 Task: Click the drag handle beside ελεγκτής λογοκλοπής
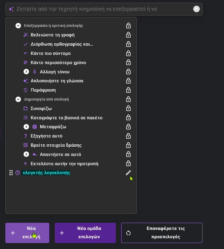[11, 173]
